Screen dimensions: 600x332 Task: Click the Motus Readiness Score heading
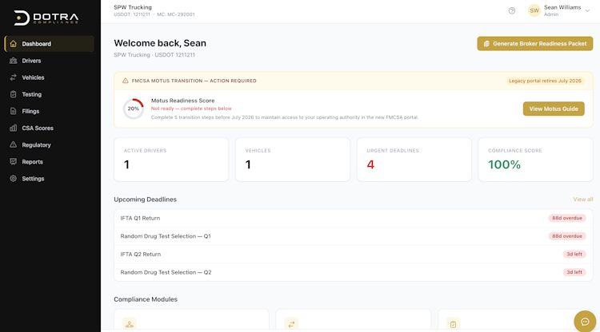182,101
